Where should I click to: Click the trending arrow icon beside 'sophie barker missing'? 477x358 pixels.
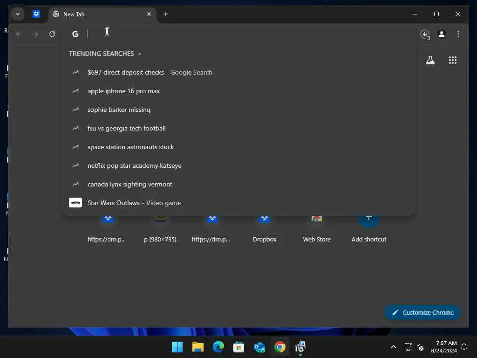tap(75, 110)
